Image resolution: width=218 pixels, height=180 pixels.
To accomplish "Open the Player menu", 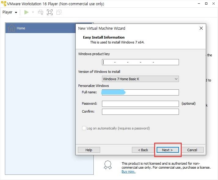I will point(10,12).
